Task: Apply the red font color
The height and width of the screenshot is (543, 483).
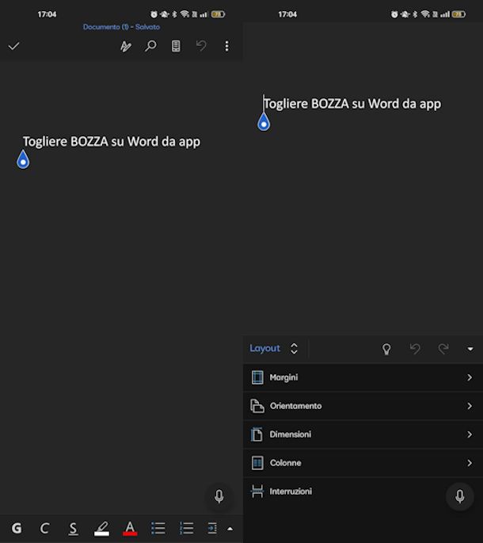Action: point(130,529)
